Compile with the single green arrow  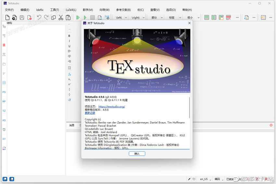click(85, 17)
